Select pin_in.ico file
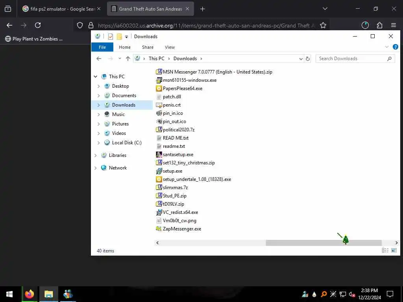 pos(170,113)
